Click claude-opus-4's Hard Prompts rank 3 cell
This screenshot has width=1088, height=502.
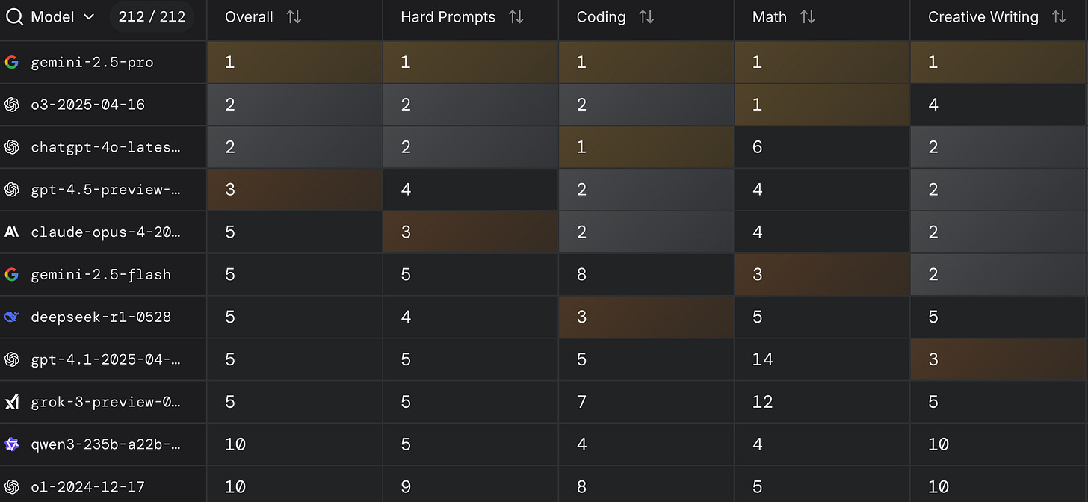pyautogui.click(x=471, y=232)
